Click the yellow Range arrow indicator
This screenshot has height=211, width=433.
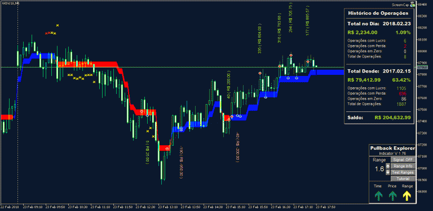pos(407,196)
